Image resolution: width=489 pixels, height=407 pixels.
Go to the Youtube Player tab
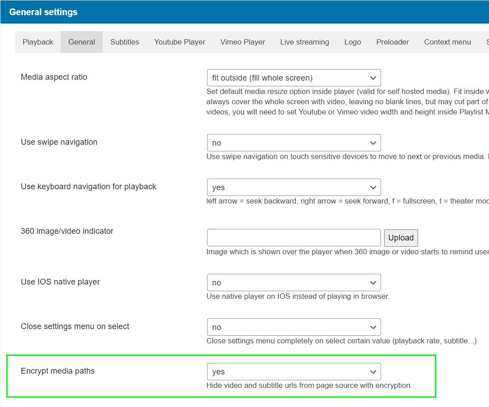[180, 42]
